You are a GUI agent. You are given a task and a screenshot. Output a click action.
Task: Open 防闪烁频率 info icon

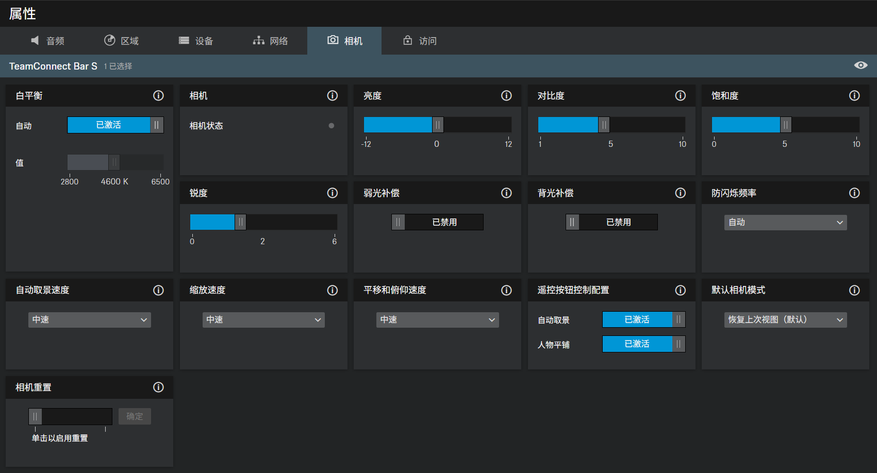click(x=854, y=193)
